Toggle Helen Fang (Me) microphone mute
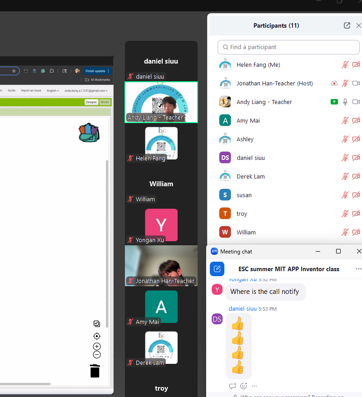 click(x=345, y=65)
